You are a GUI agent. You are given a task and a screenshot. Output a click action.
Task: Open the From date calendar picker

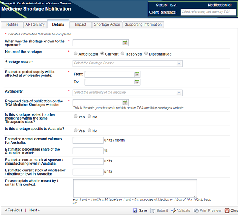[x=137, y=74]
